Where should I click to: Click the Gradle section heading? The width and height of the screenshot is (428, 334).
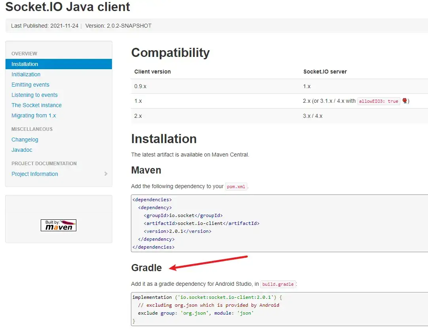[x=146, y=268]
